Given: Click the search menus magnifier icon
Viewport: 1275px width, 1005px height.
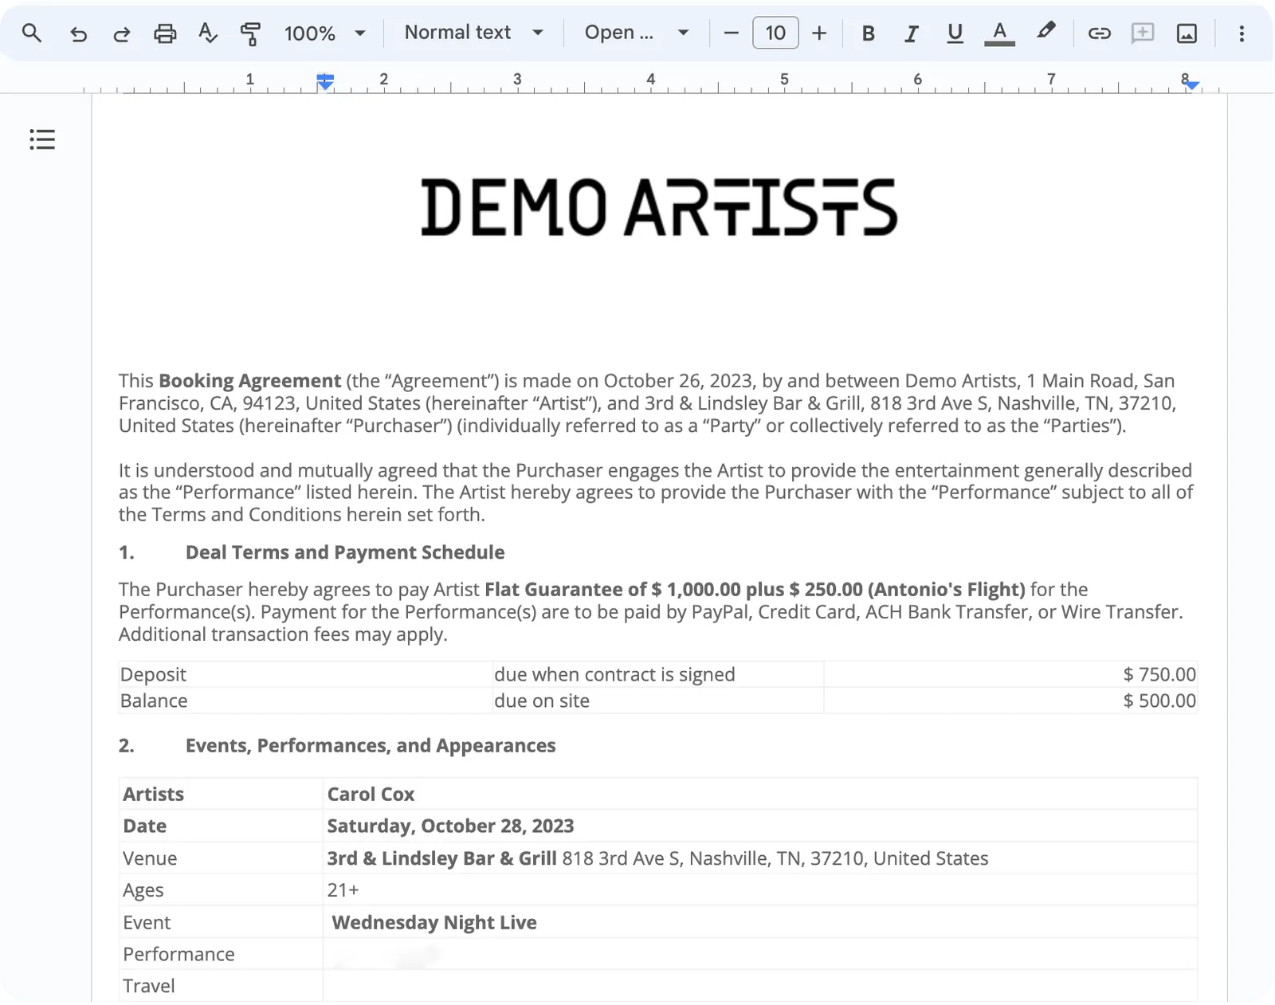Looking at the screenshot, I should point(32,33).
